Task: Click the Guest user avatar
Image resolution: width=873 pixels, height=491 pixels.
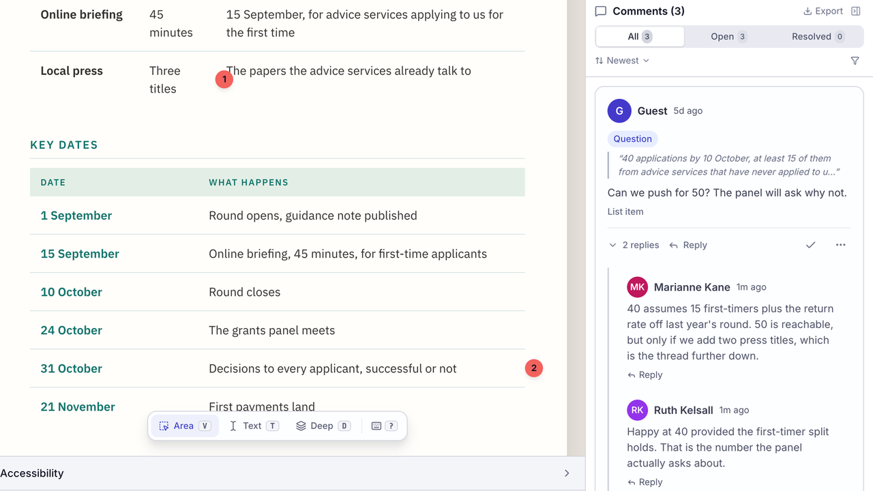Action: tap(619, 110)
